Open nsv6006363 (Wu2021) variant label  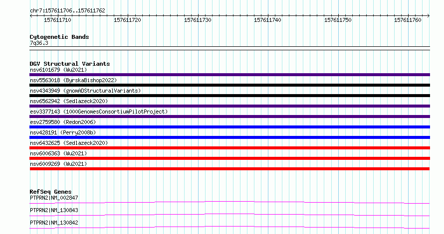click(x=58, y=153)
